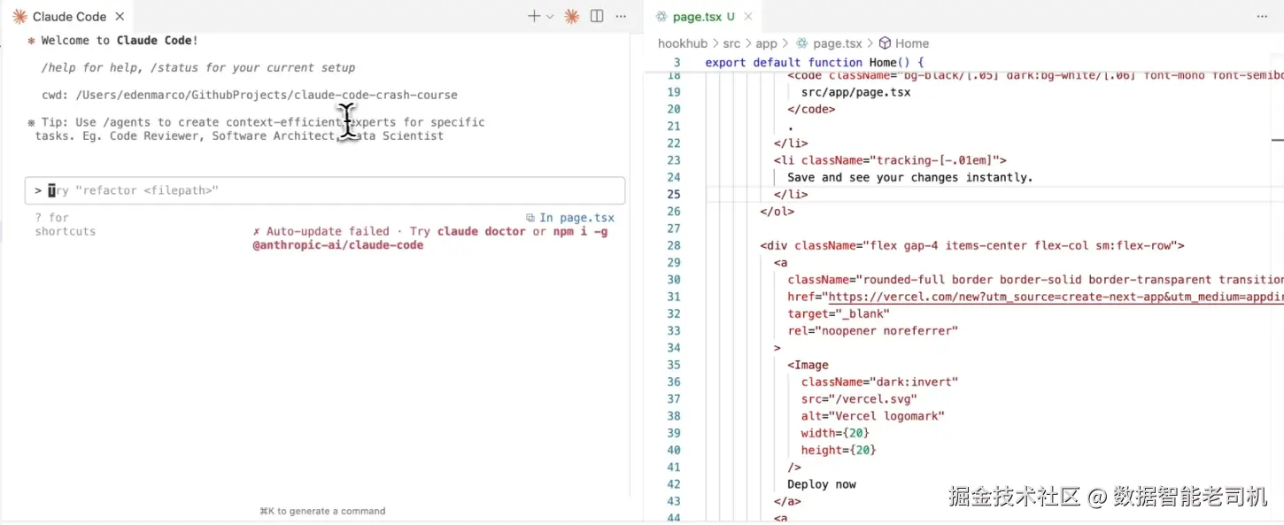Screen dimensions: 1284x525
Task: Click the "/help for help" line
Action: tap(198, 67)
